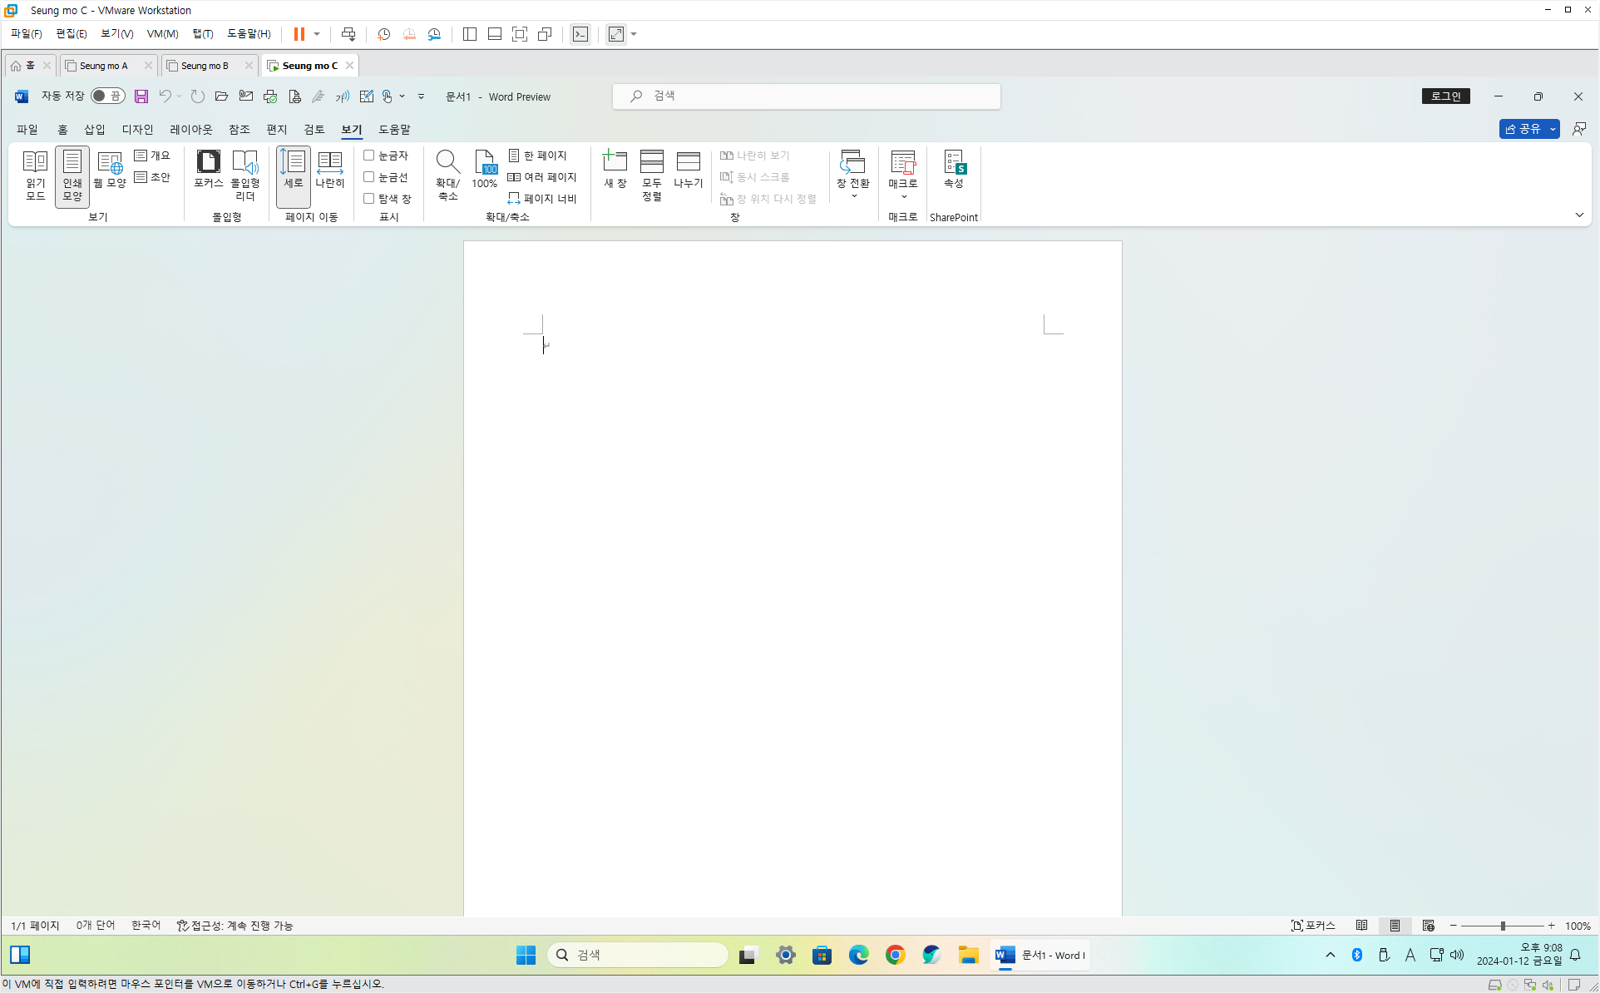1600x993 pixels.
Task: Expand the Macros (매크로) dropdown
Action: coord(903,197)
